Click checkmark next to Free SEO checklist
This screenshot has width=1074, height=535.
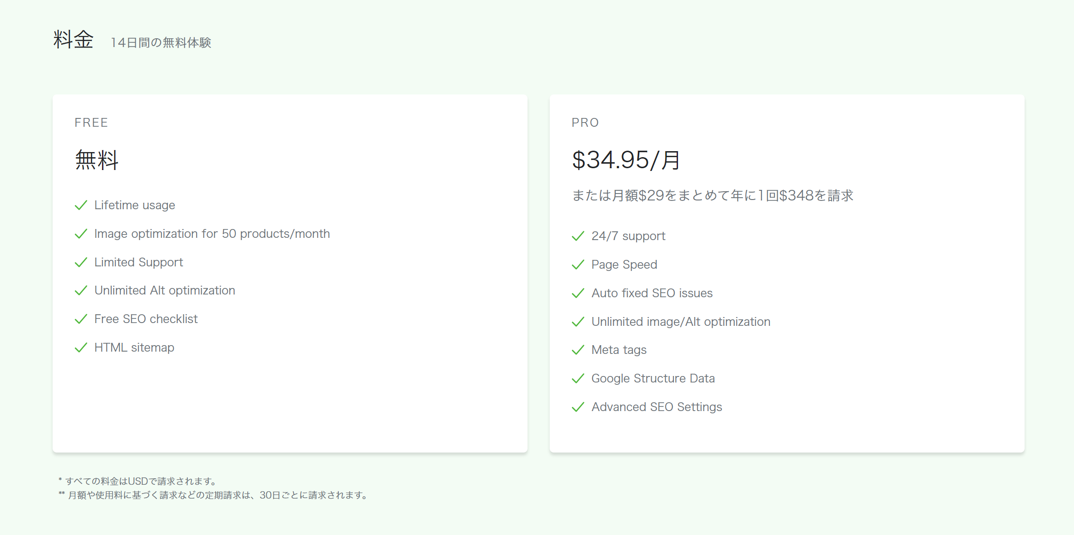(x=81, y=319)
